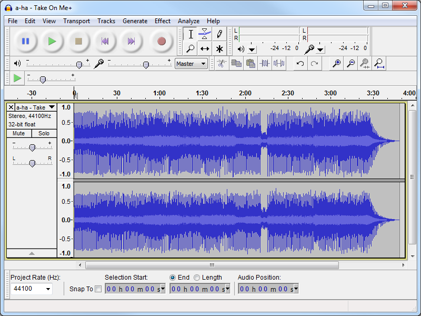Enable Multi-Tool mode

coord(219,48)
